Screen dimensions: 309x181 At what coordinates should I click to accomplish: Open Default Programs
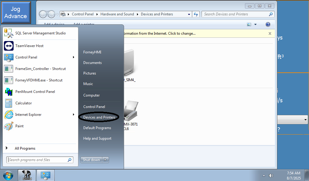pos(97,128)
